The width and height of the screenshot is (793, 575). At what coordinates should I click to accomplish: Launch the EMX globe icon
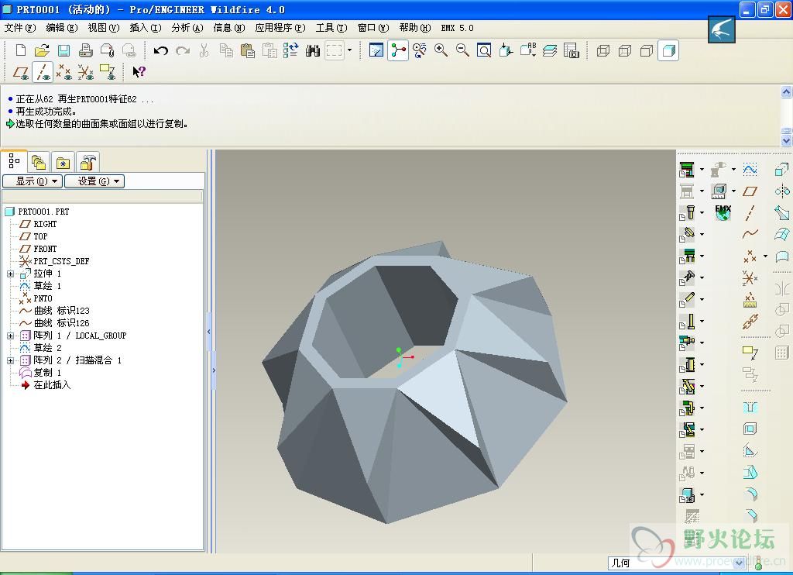(723, 212)
